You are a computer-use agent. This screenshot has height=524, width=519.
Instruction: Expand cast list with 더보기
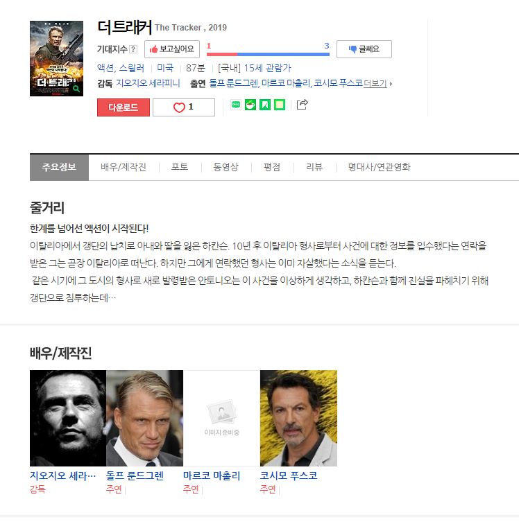tap(377, 84)
